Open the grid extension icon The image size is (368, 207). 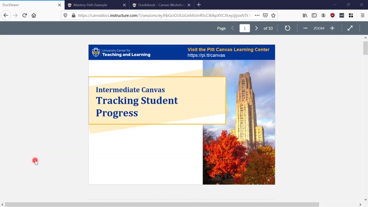[351, 15]
